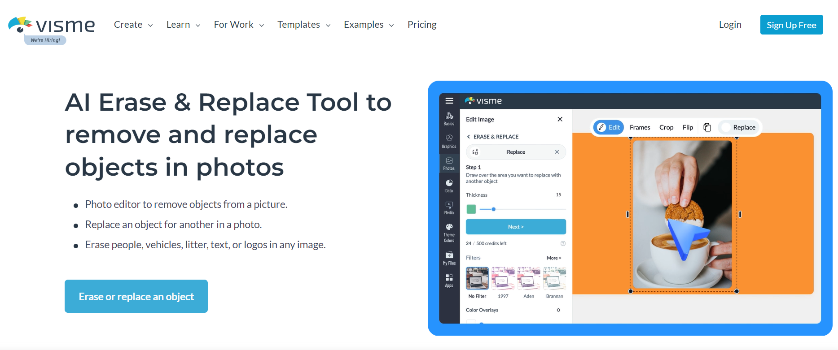Open the hamburger menu in editor
Image resolution: width=838 pixels, height=350 pixels.
(449, 101)
